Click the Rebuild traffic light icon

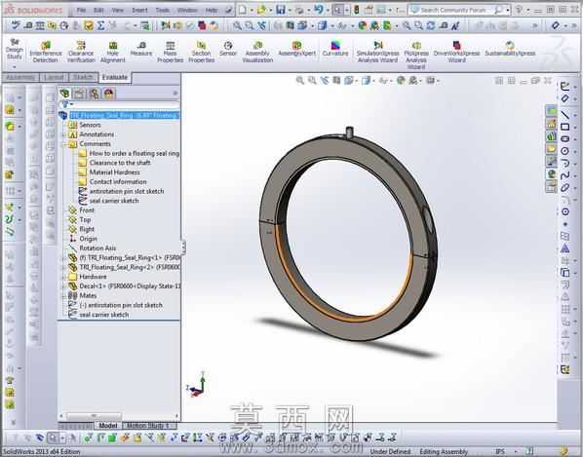(356, 10)
